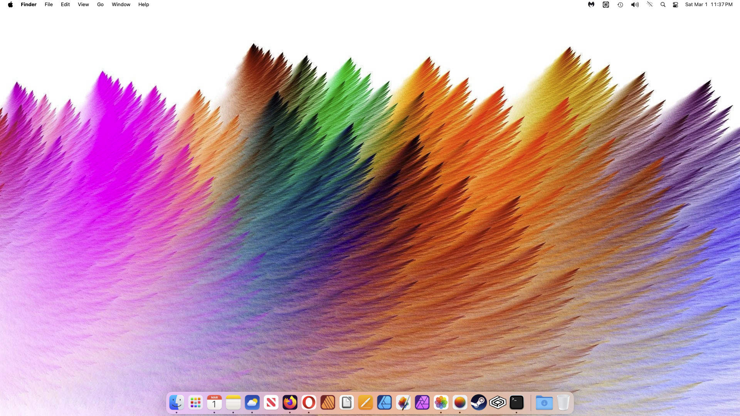This screenshot has height=416, width=740.
Task: Open Pixelmator Pro from the Dock
Action: pyautogui.click(x=403, y=403)
